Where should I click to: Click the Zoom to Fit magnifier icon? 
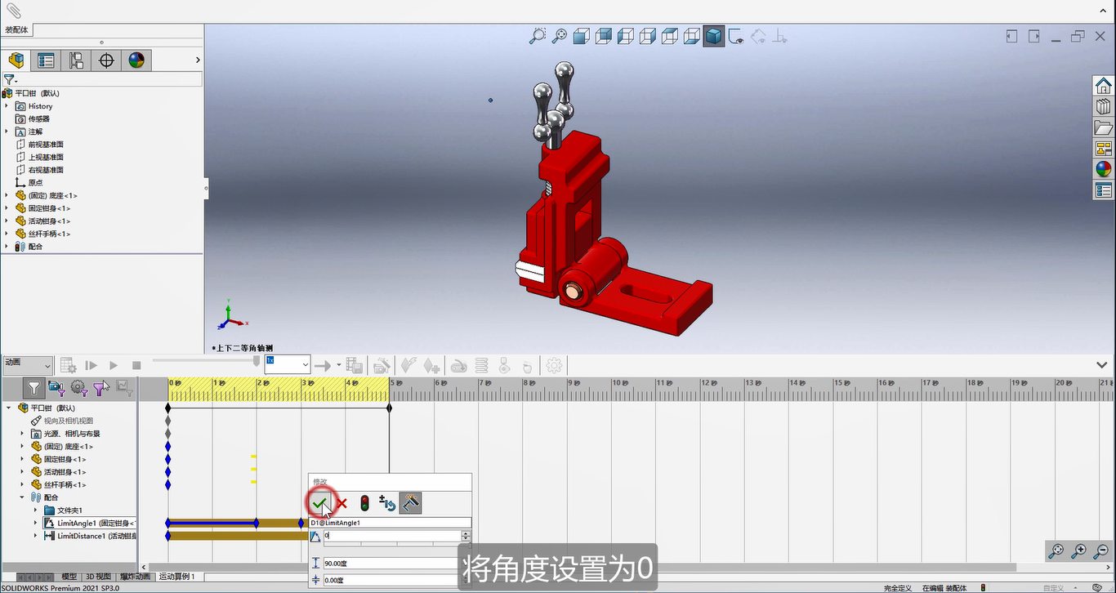coord(560,36)
